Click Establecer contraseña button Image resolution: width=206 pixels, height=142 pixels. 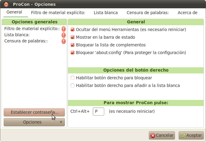click(x=34, y=112)
